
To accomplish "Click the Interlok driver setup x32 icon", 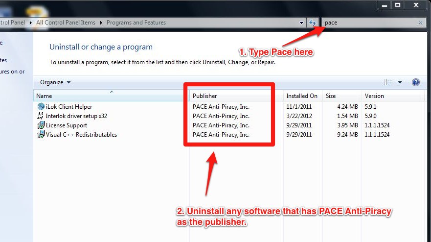I will click(x=41, y=116).
